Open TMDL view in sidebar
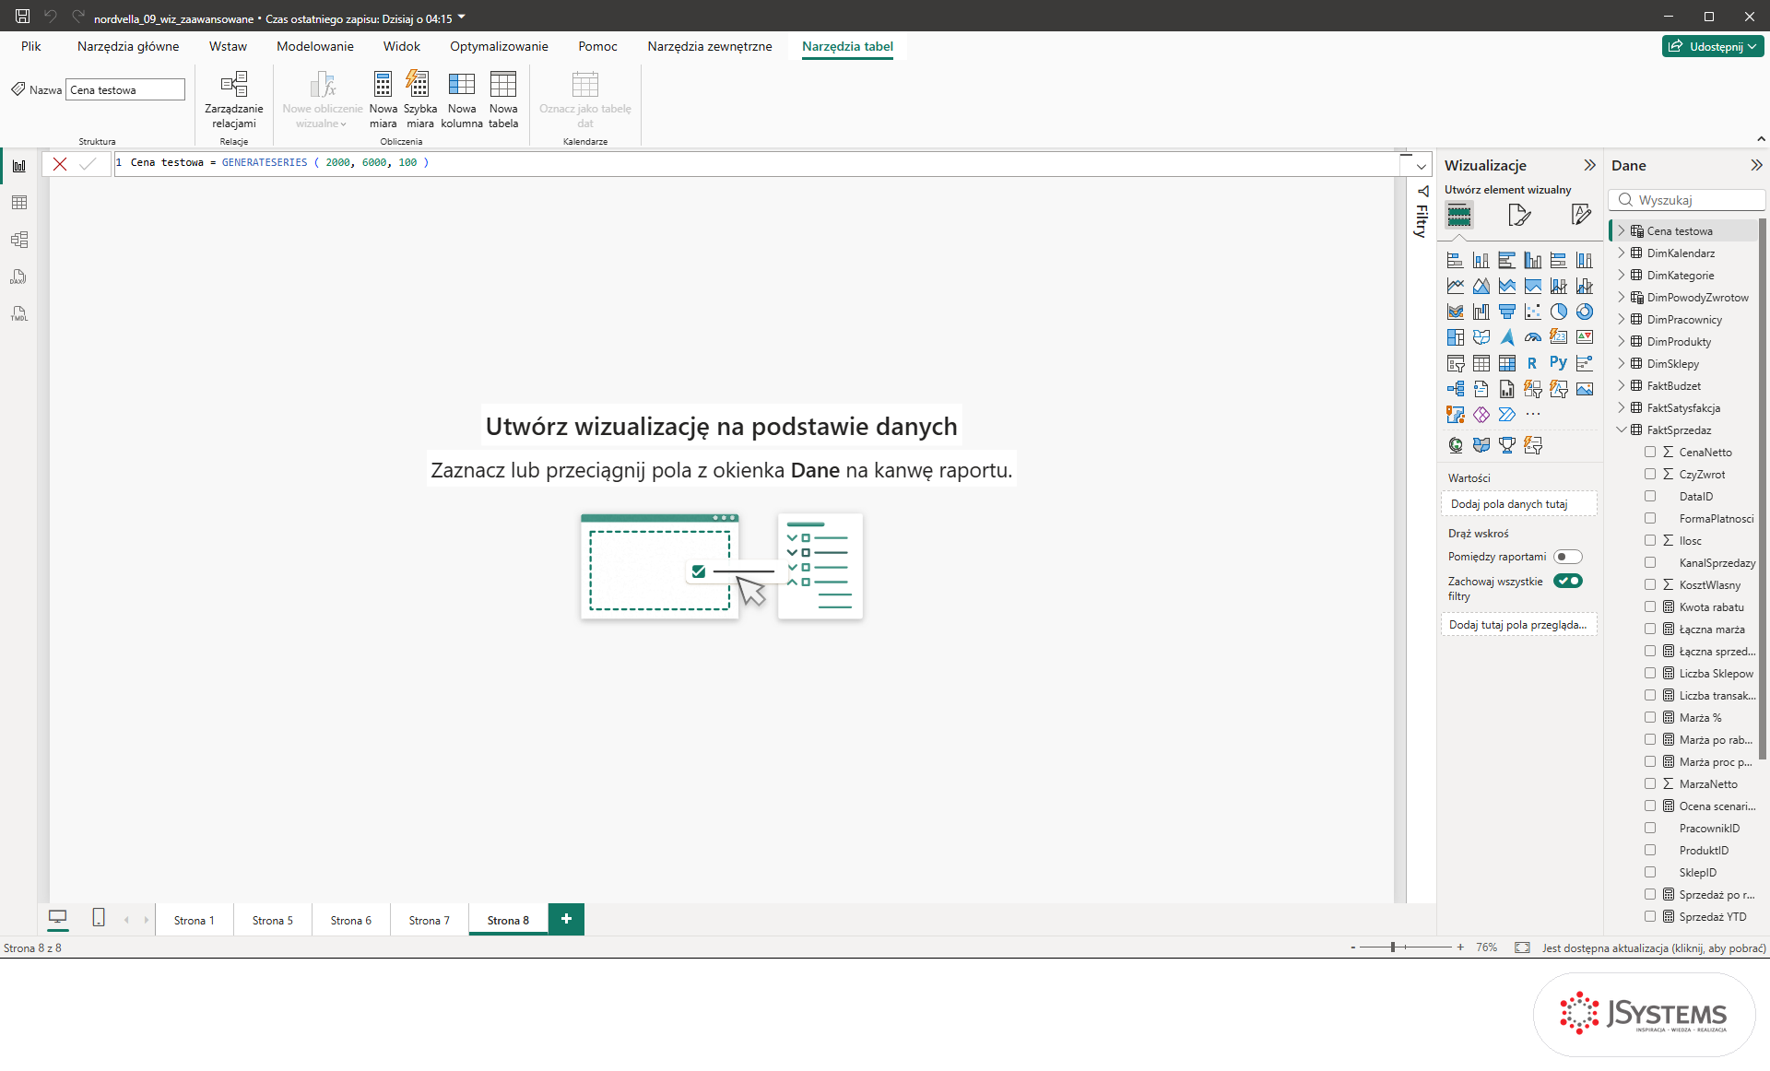The width and height of the screenshot is (1770, 1071). (19, 313)
